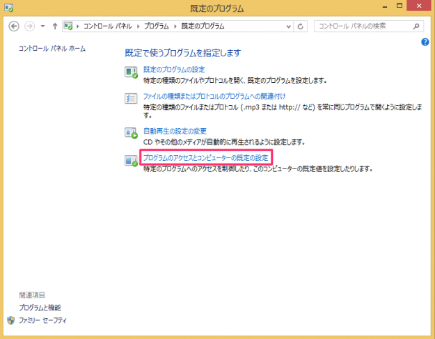This screenshot has height=339, width=435.
Task: Expand the arrow after コントロール パネル breadcrumb
Action: tap(138, 26)
